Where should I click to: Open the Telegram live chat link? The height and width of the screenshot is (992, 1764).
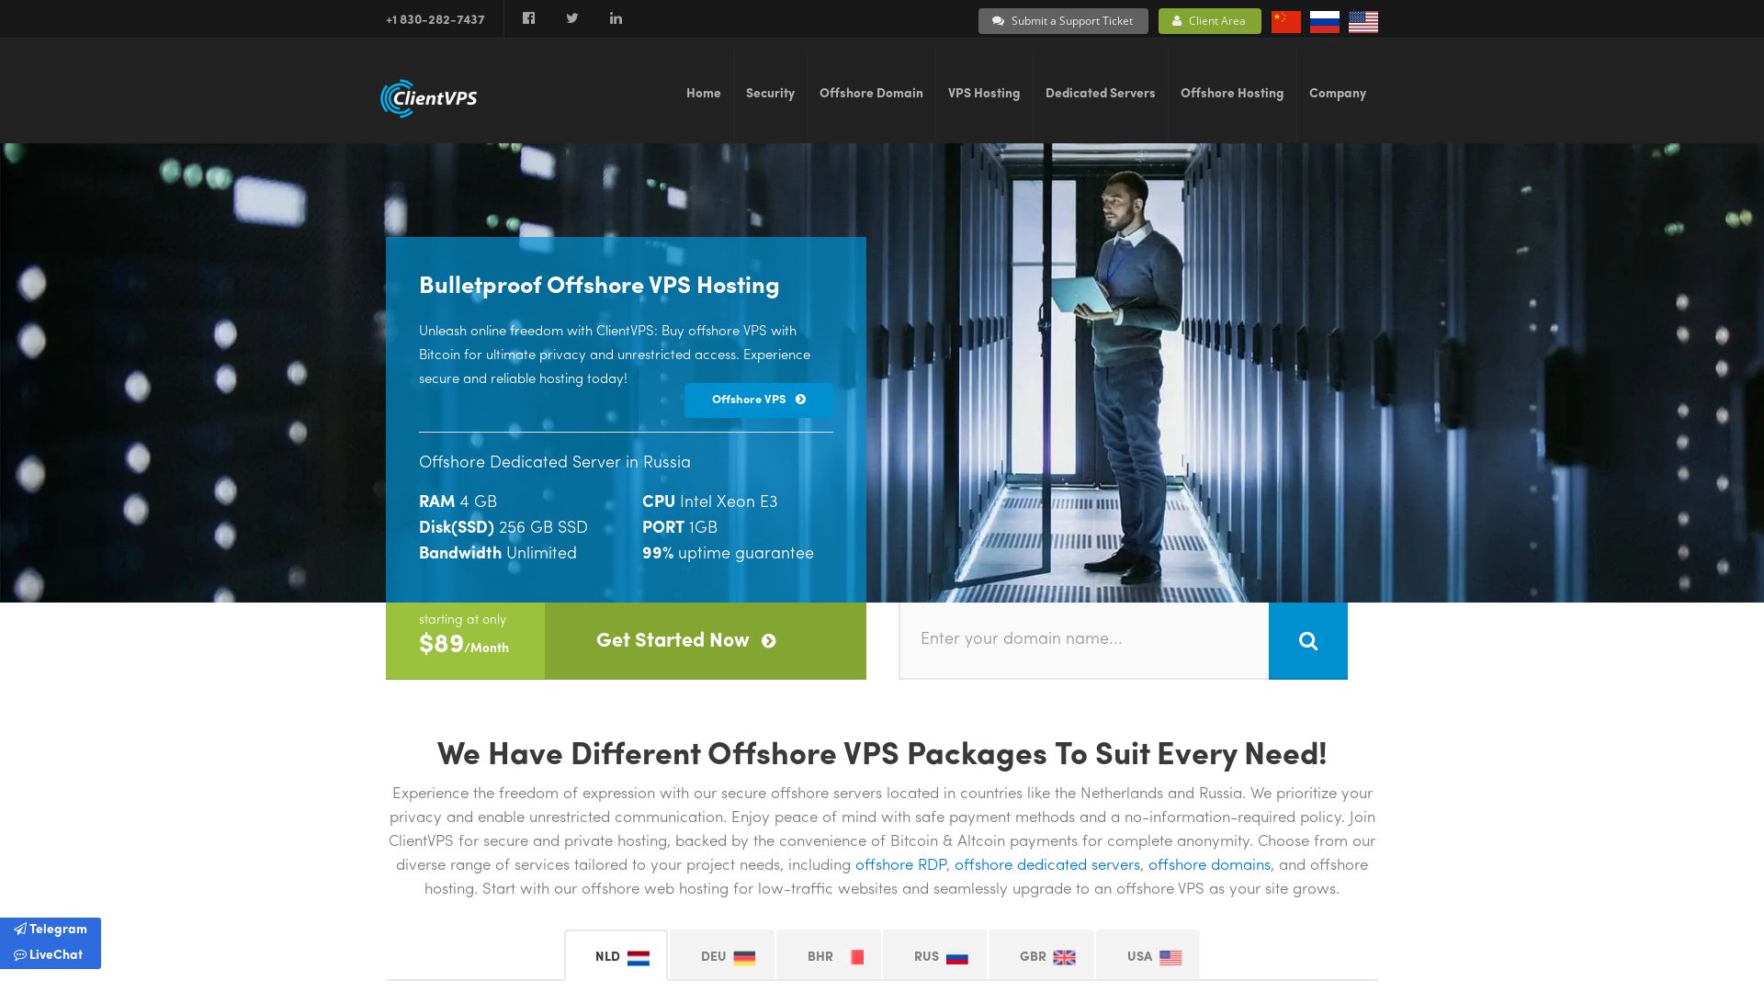pos(50,929)
